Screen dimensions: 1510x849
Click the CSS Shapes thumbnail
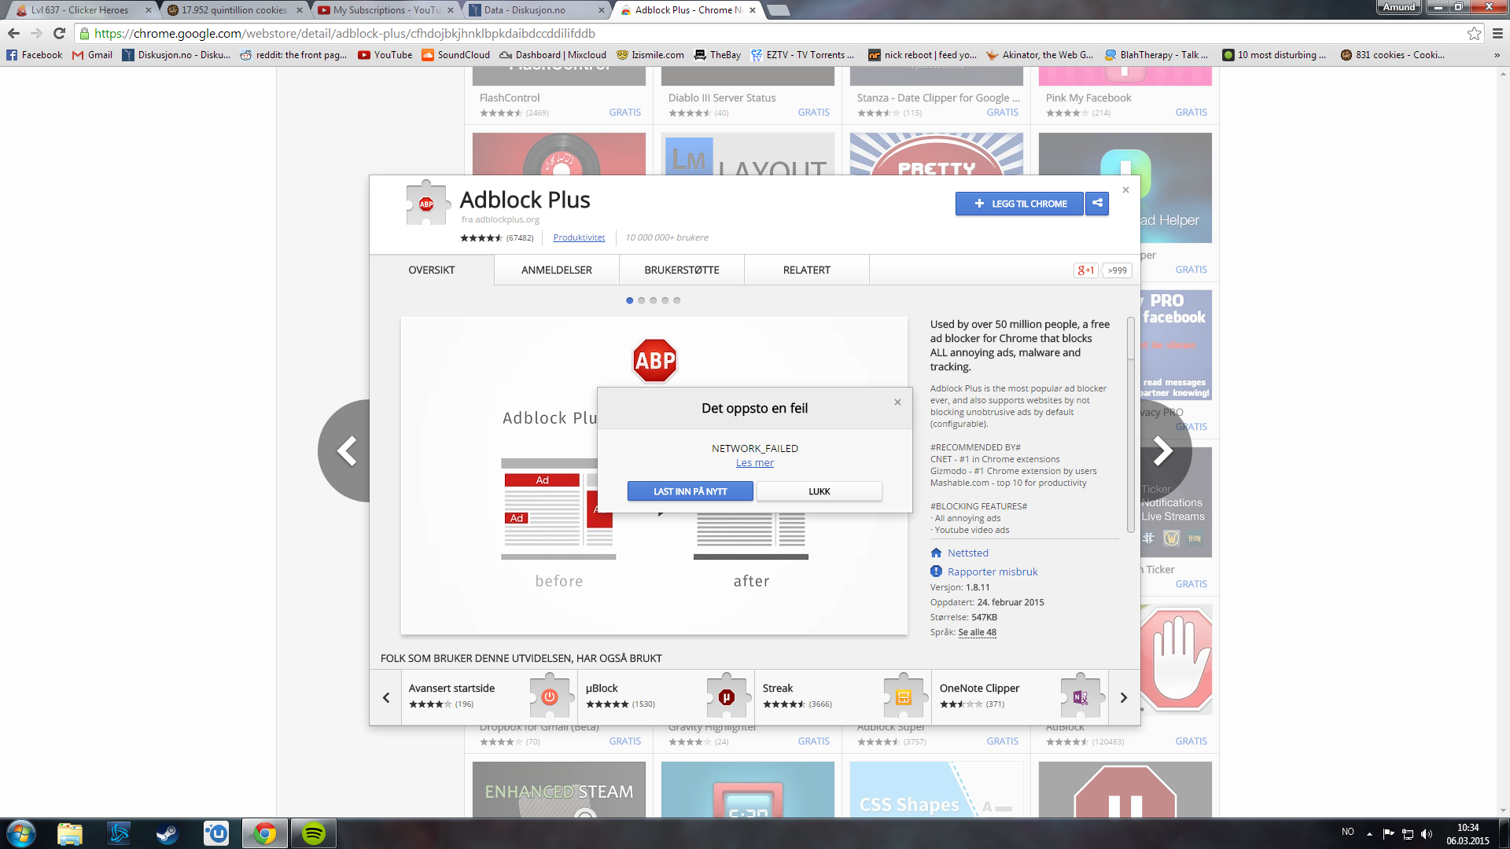[x=937, y=789]
